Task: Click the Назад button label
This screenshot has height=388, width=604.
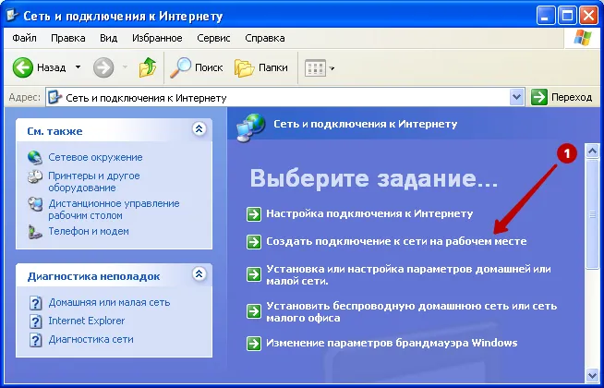Action: pyautogui.click(x=51, y=67)
